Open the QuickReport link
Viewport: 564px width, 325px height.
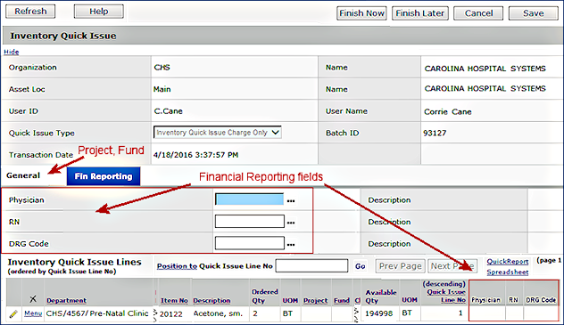pos(508,262)
